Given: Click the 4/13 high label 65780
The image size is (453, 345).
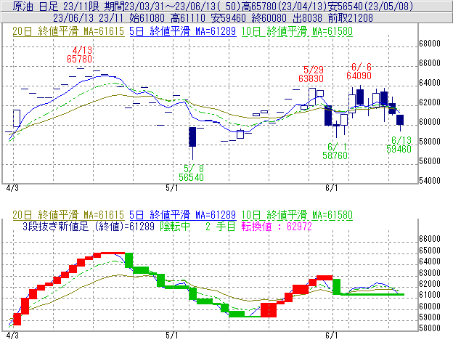Looking at the screenshot, I should point(79,57).
